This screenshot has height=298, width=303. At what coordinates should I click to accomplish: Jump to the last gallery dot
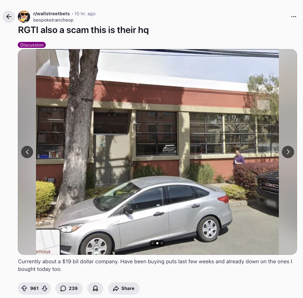click(162, 243)
